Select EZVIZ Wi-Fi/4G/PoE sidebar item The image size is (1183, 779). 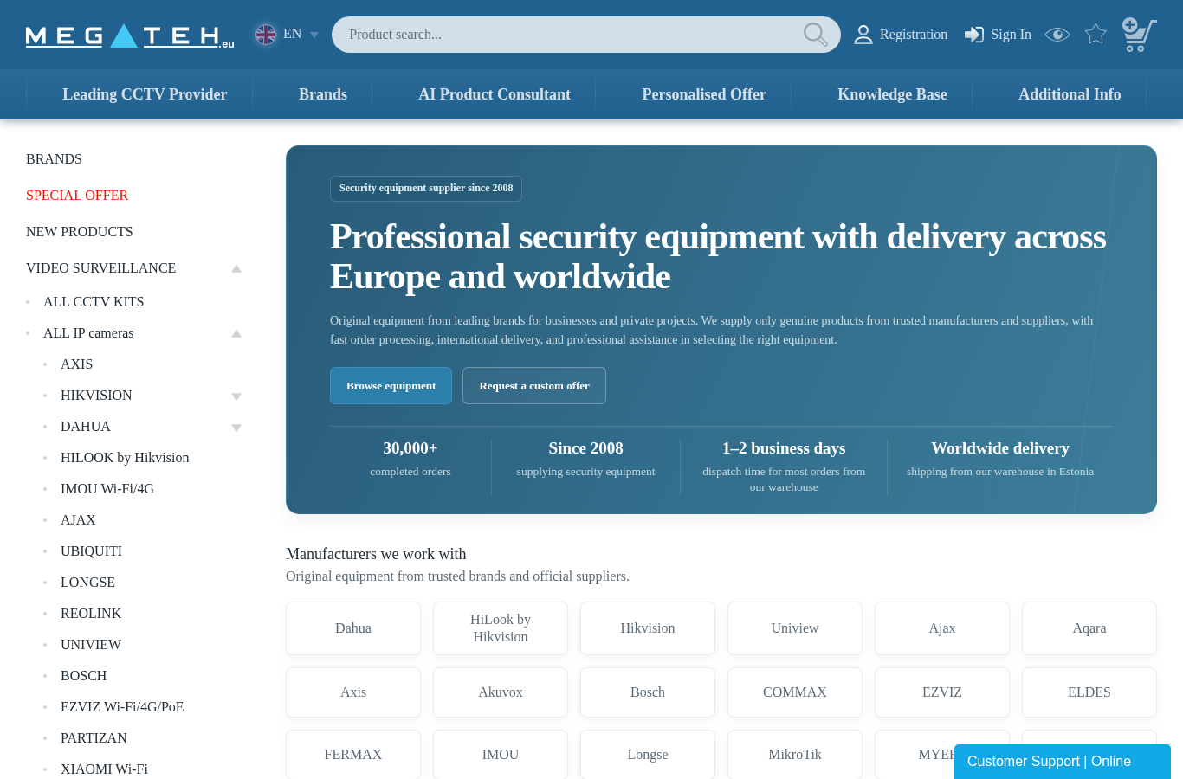tap(122, 707)
